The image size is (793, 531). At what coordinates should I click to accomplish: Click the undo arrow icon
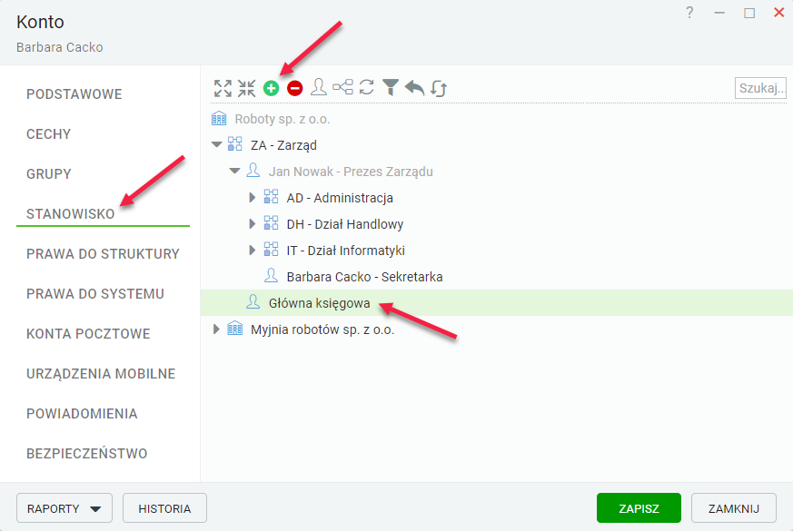(x=415, y=88)
